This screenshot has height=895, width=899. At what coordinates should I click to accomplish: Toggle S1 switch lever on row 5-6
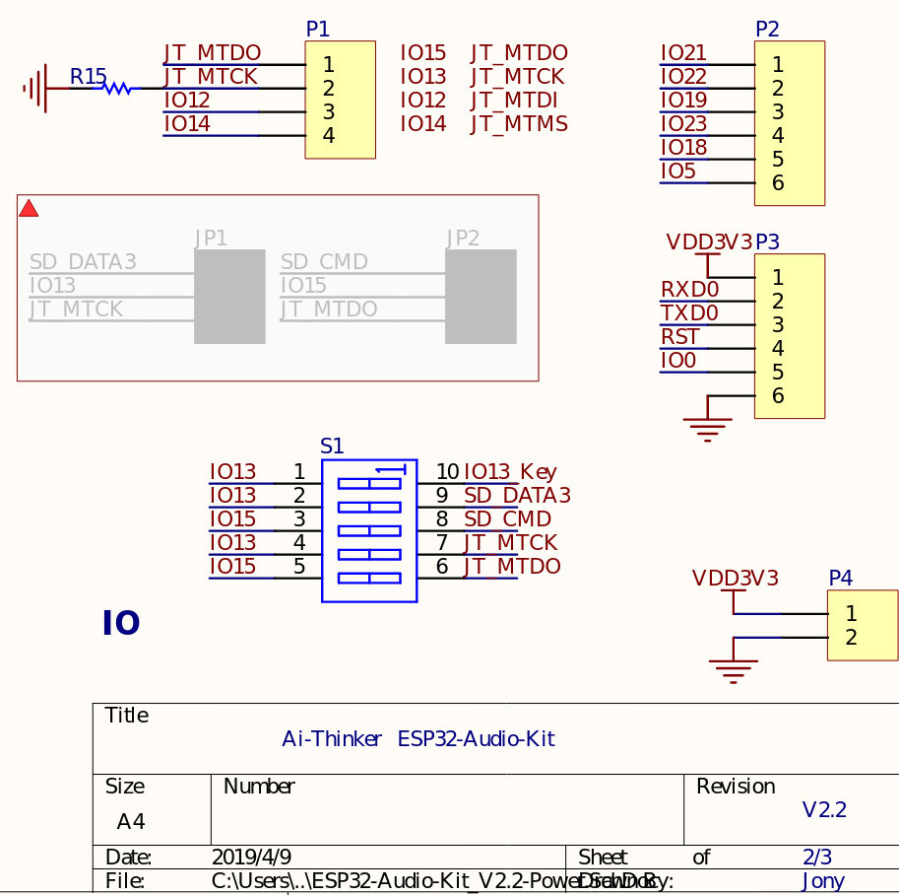[369, 579]
